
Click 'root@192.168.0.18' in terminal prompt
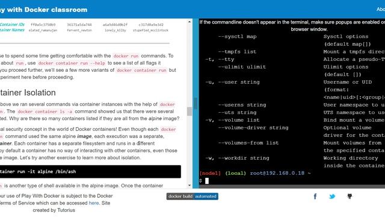[x=277, y=173]
